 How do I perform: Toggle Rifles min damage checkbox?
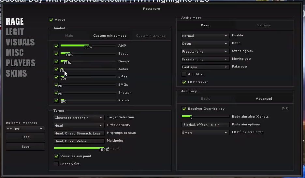tap(56, 77)
